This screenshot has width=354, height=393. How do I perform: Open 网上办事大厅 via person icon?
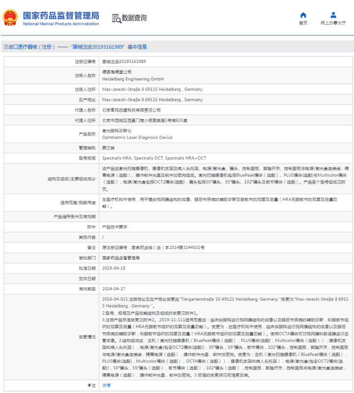[x=333, y=15]
